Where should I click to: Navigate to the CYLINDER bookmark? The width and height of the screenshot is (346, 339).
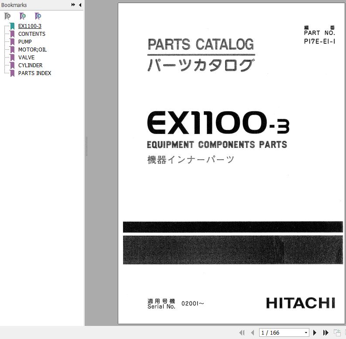click(31, 65)
